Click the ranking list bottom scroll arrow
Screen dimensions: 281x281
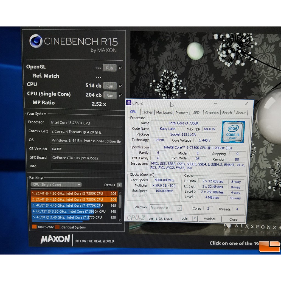pos(120,220)
